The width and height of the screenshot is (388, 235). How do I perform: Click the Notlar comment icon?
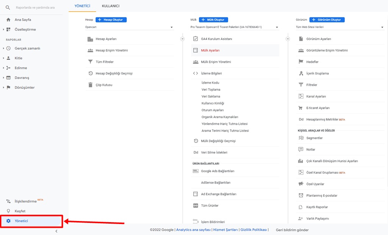(x=301, y=149)
